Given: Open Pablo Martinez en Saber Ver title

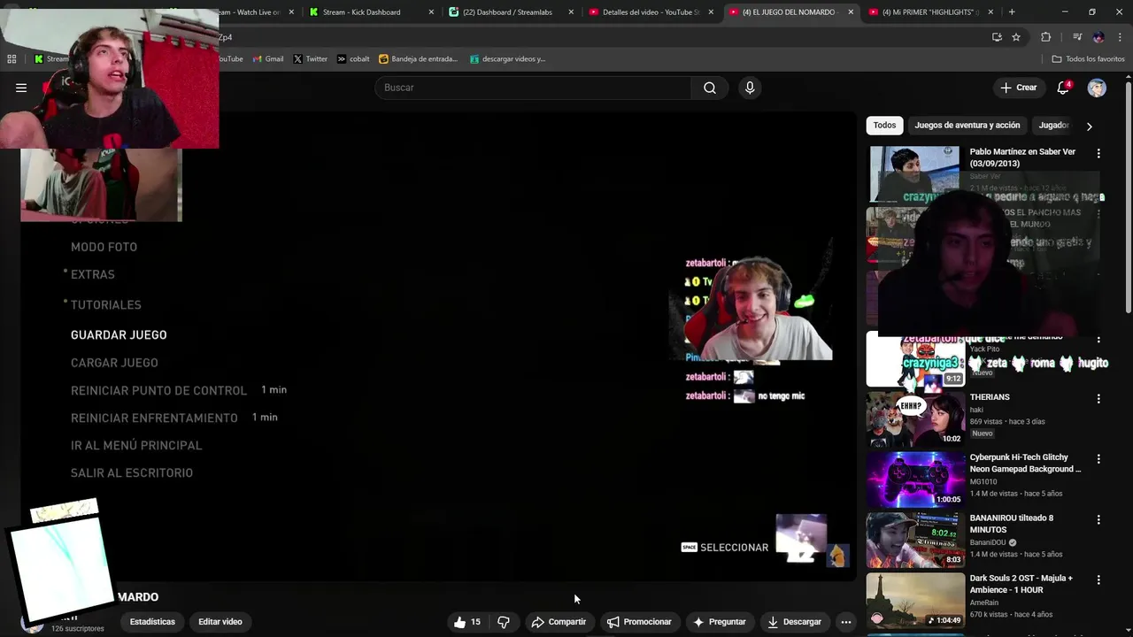Looking at the screenshot, I should (x=1022, y=157).
